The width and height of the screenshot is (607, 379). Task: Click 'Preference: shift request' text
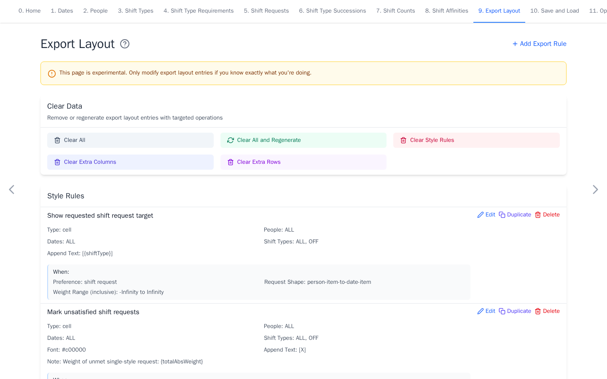pos(85,282)
